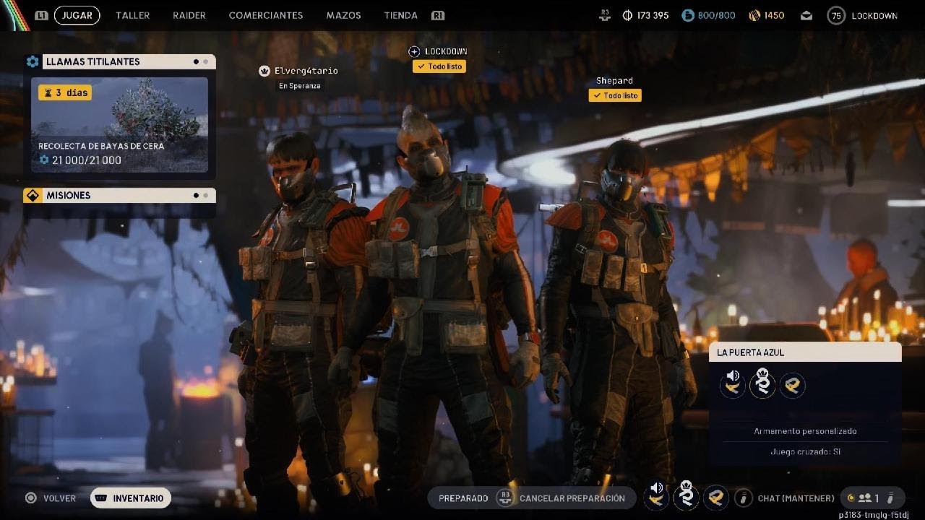
Task: Click the 21 000/21 000 progress counter
Action: (86, 160)
